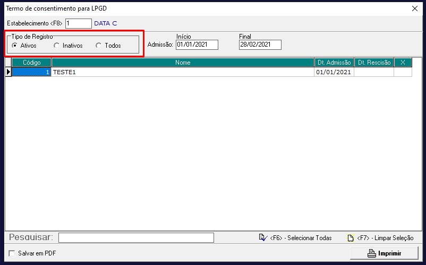Image resolution: width=426 pixels, height=265 pixels.
Task: Click the DATA C establishment name
Action: click(105, 23)
